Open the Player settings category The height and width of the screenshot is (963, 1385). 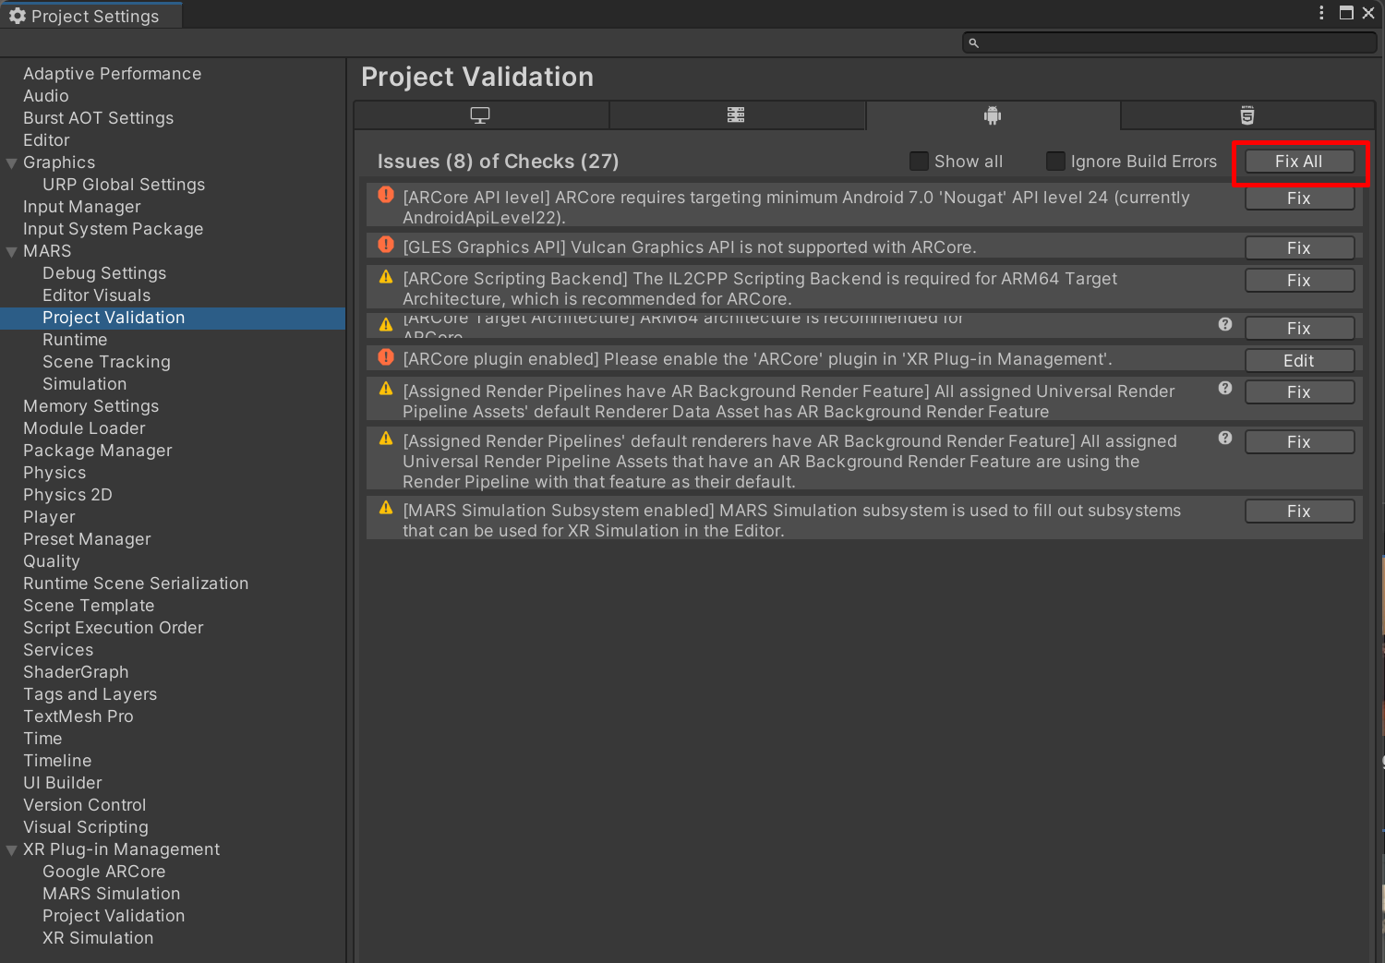(x=49, y=517)
